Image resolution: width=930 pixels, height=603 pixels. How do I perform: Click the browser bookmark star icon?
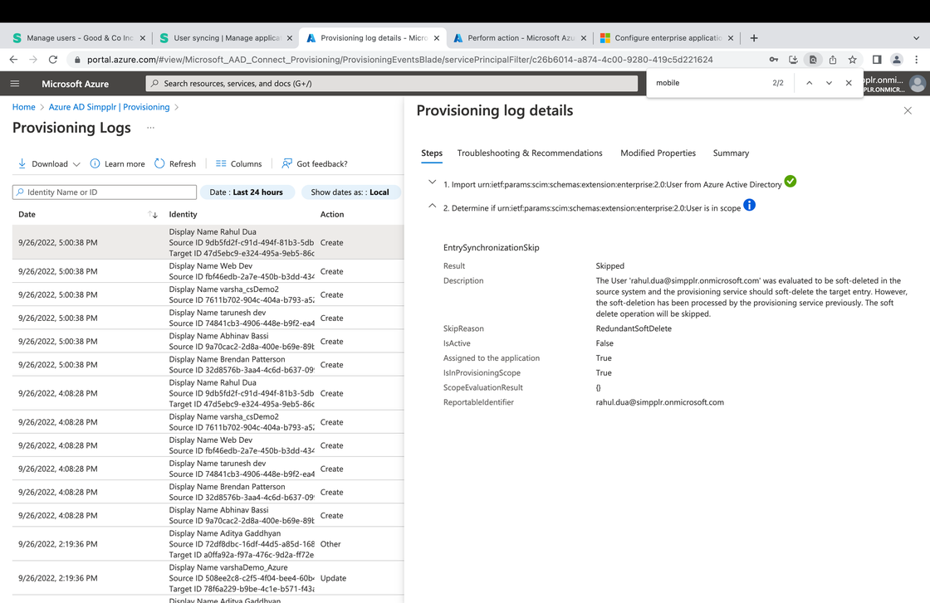(x=852, y=60)
